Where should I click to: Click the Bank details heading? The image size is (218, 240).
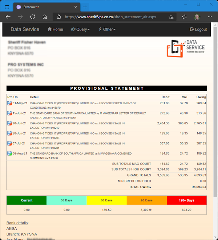[17, 223]
